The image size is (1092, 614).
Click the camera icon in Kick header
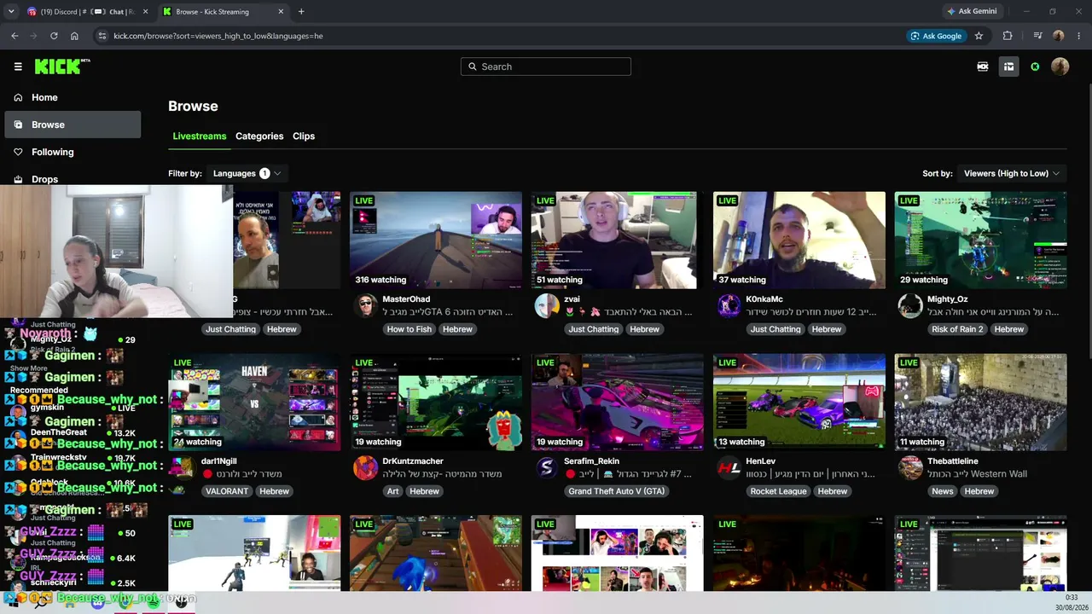[x=983, y=67]
